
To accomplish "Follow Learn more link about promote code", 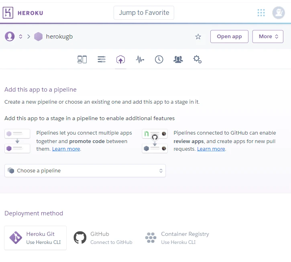I will pyautogui.click(x=66, y=149).
